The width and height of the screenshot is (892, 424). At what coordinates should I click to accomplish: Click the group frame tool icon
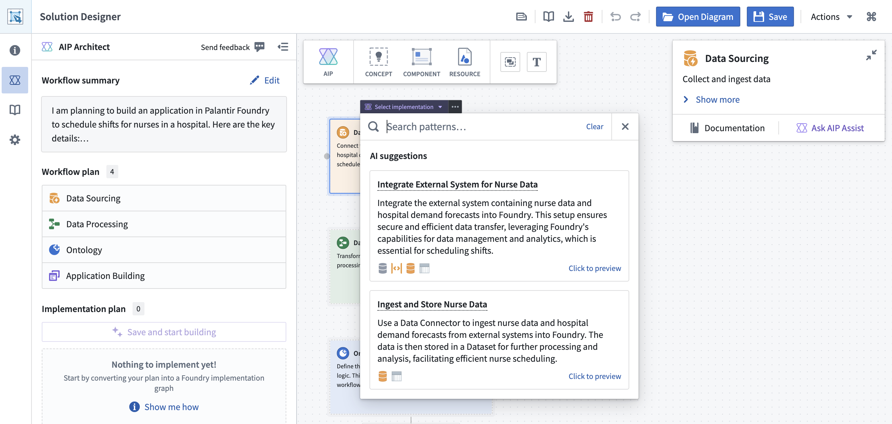pyautogui.click(x=510, y=62)
